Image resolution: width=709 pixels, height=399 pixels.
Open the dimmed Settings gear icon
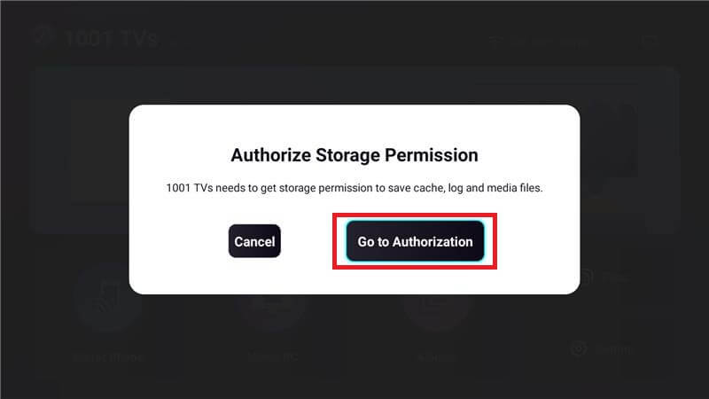click(579, 348)
